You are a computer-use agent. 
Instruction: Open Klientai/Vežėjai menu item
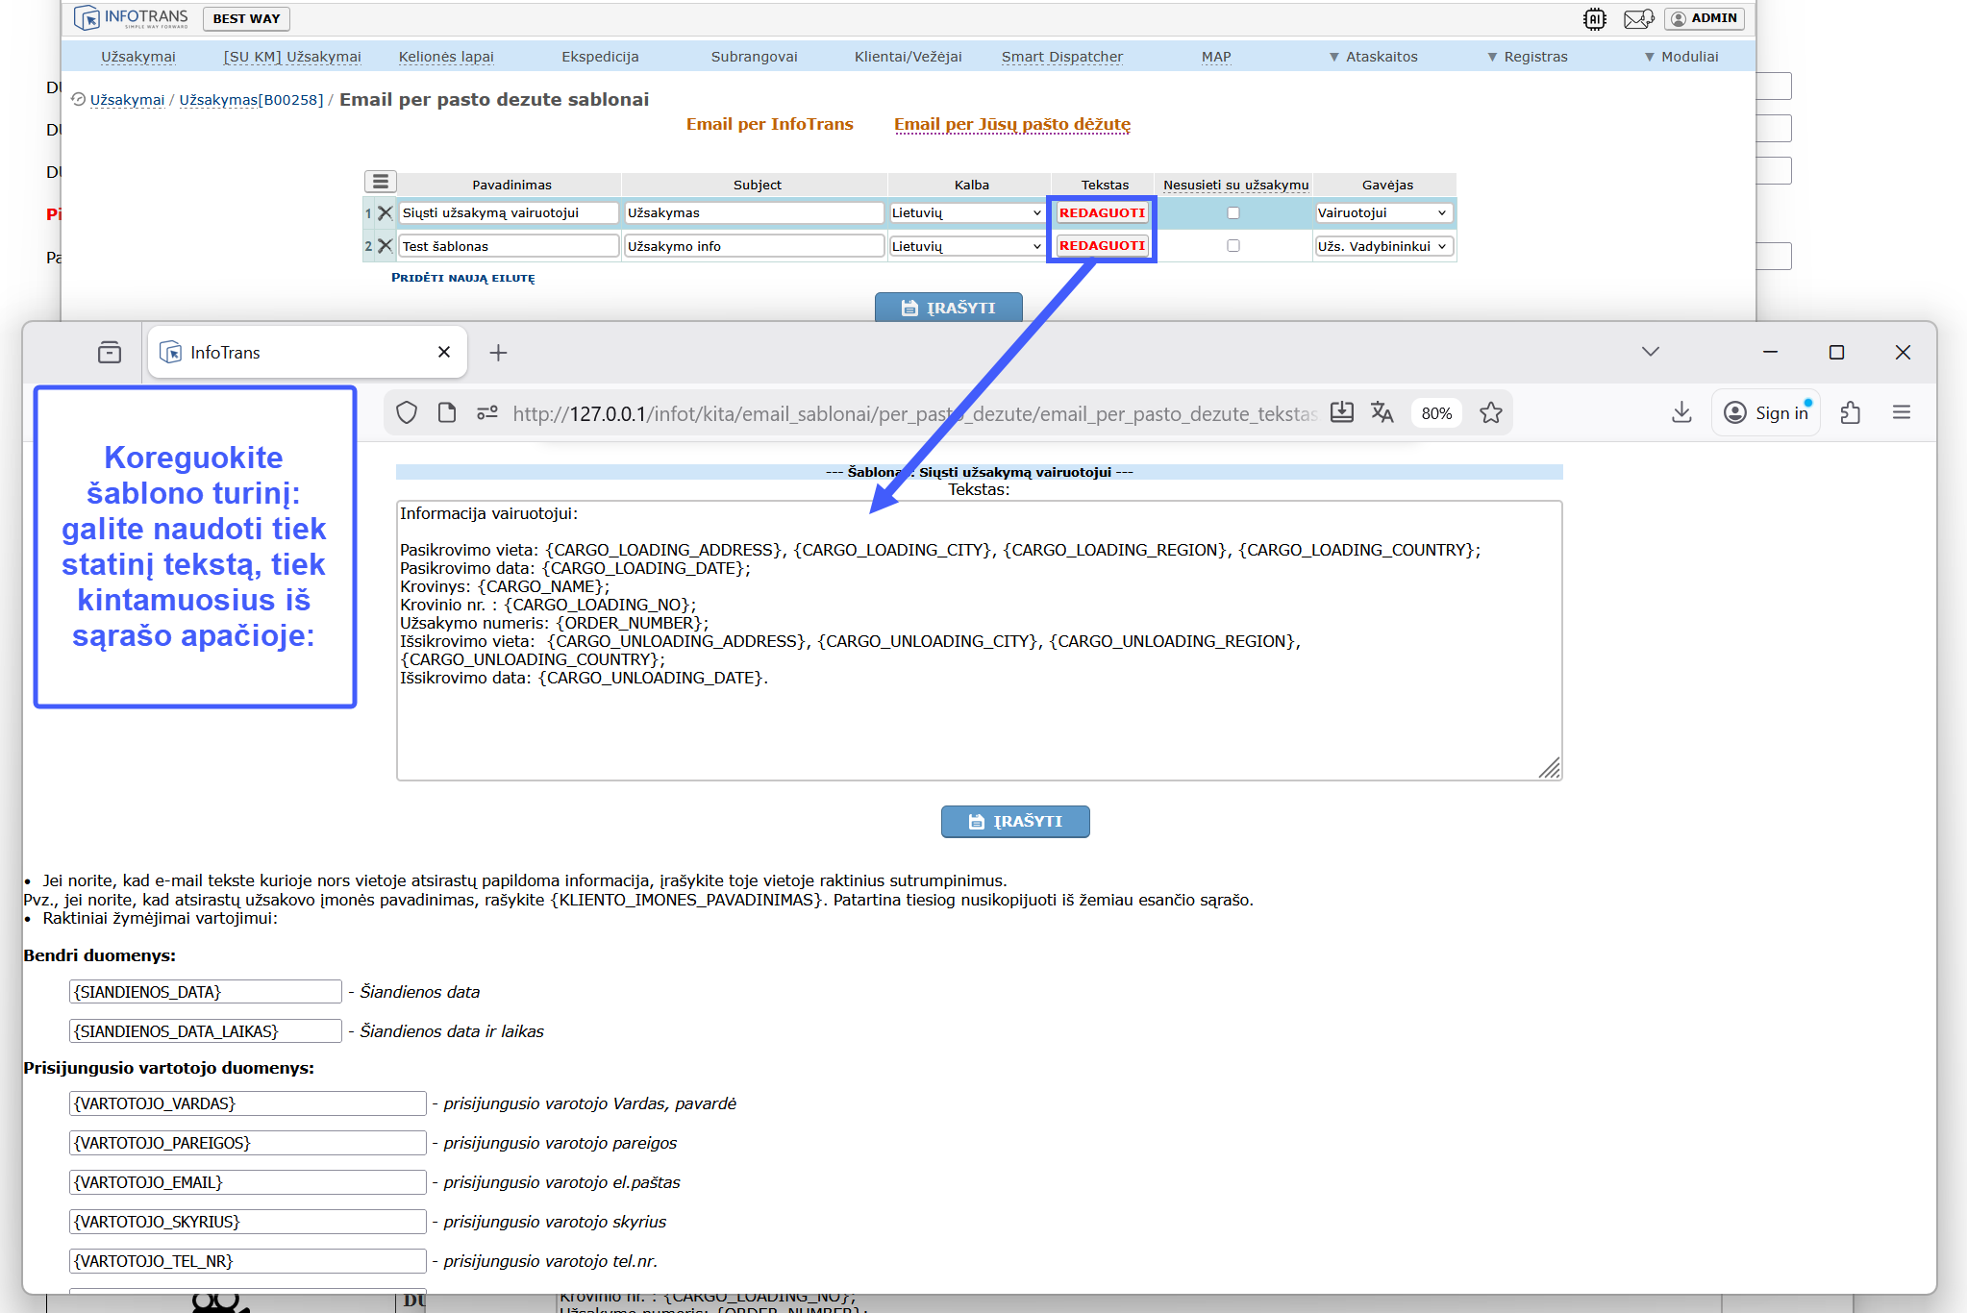pyautogui.click(x=908, y=57)
